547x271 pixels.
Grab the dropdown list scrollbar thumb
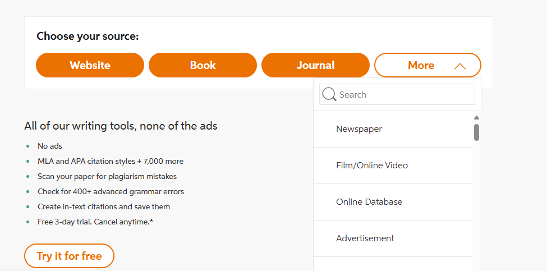pyautogui.click(x=476, y=132)
